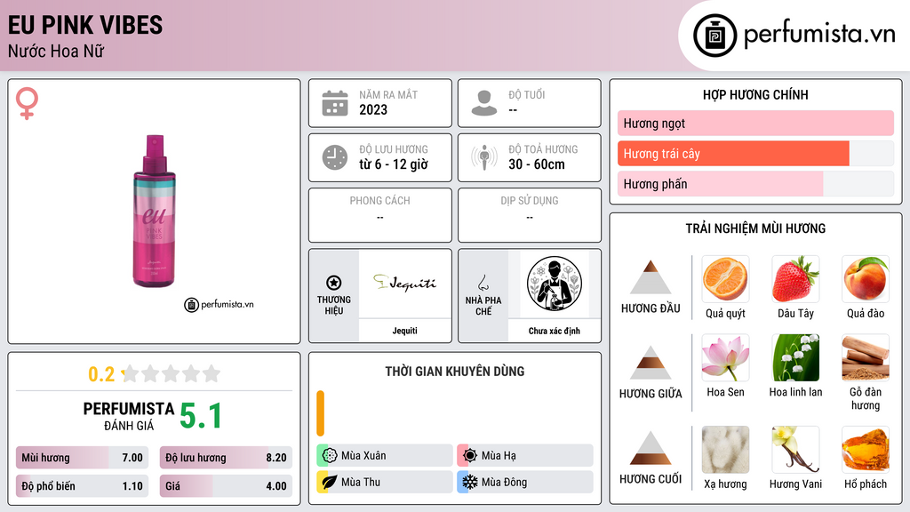Click the perfumer illustration image
The image size is (910, 512).
(555, 284)
